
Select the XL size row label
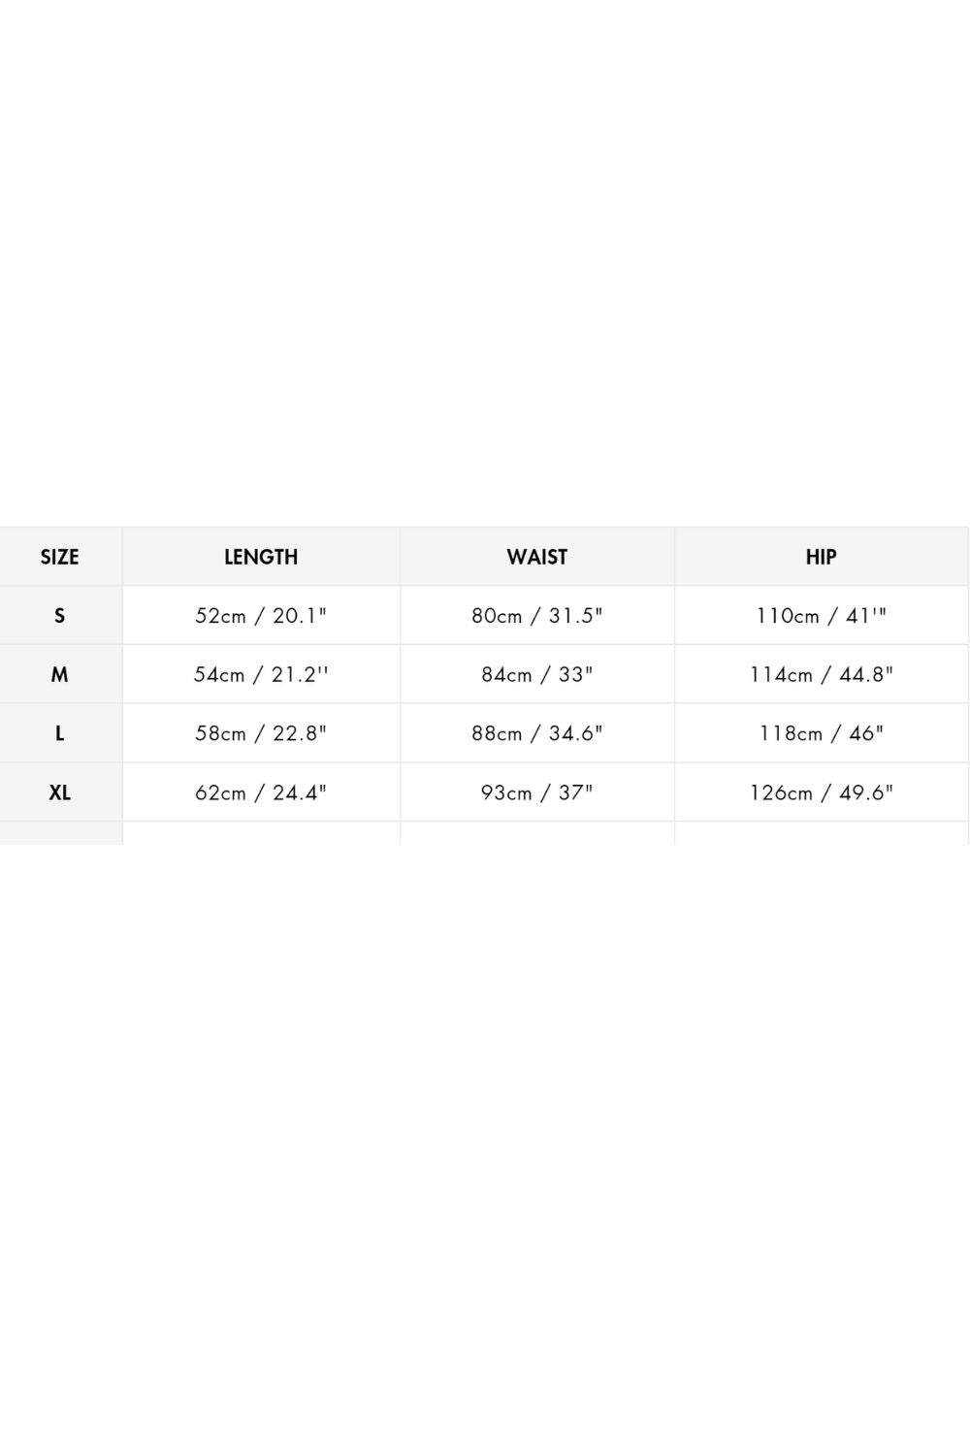59,792
